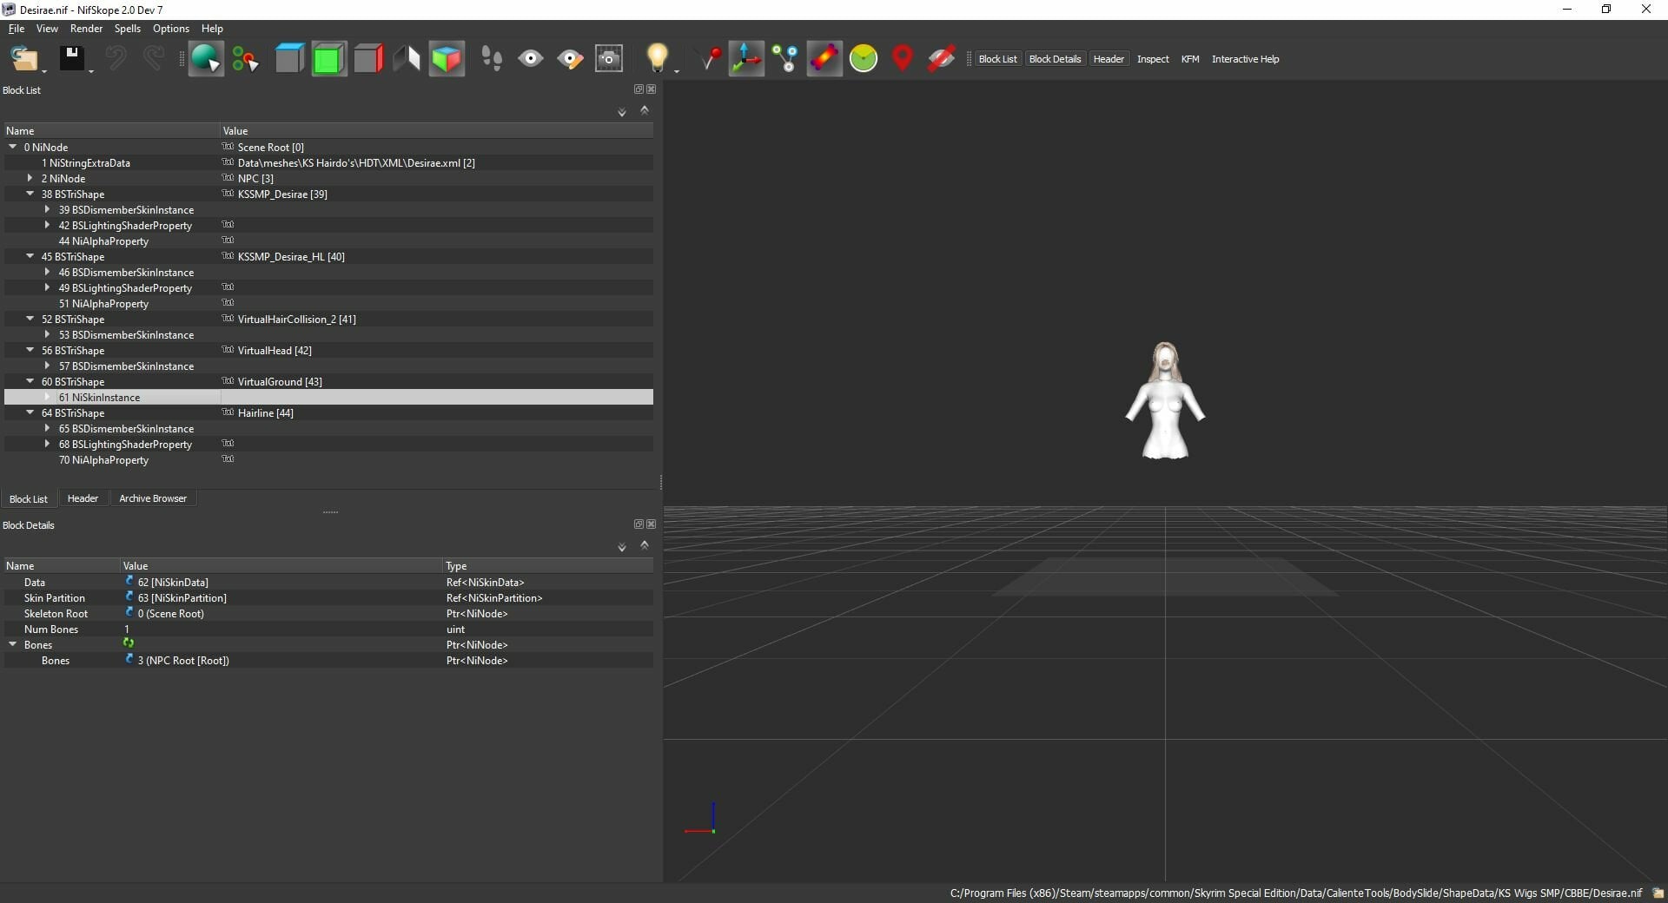This screenshot has width=1668, height=903.
Task: Toggle draw hidden with the crossed-eye icon
Action: pos(942,59)
